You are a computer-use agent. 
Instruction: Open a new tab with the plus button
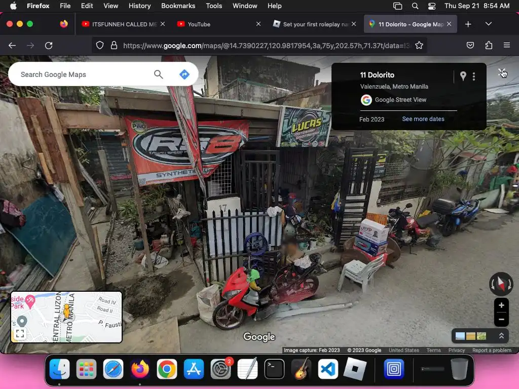pyautogui.click(x=468, y=24)
